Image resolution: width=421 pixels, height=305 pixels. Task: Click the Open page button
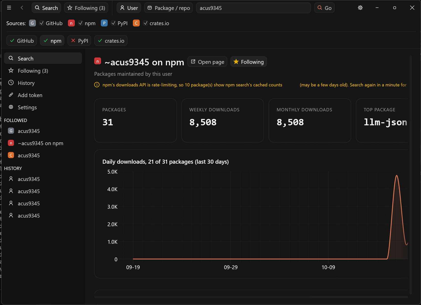coord(207,62)
